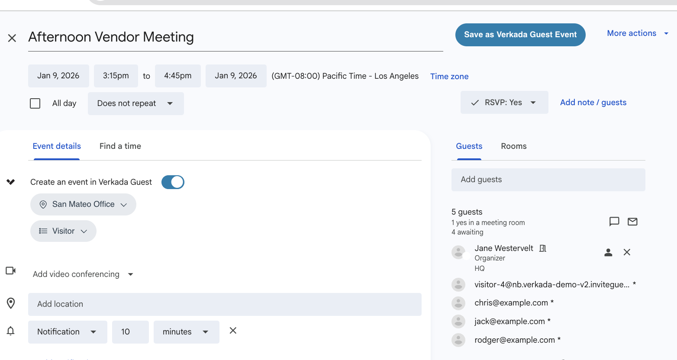Toggle off Create an event in Verkada Guest
Screen dimensions: 677x360
[x=173, y=182]
